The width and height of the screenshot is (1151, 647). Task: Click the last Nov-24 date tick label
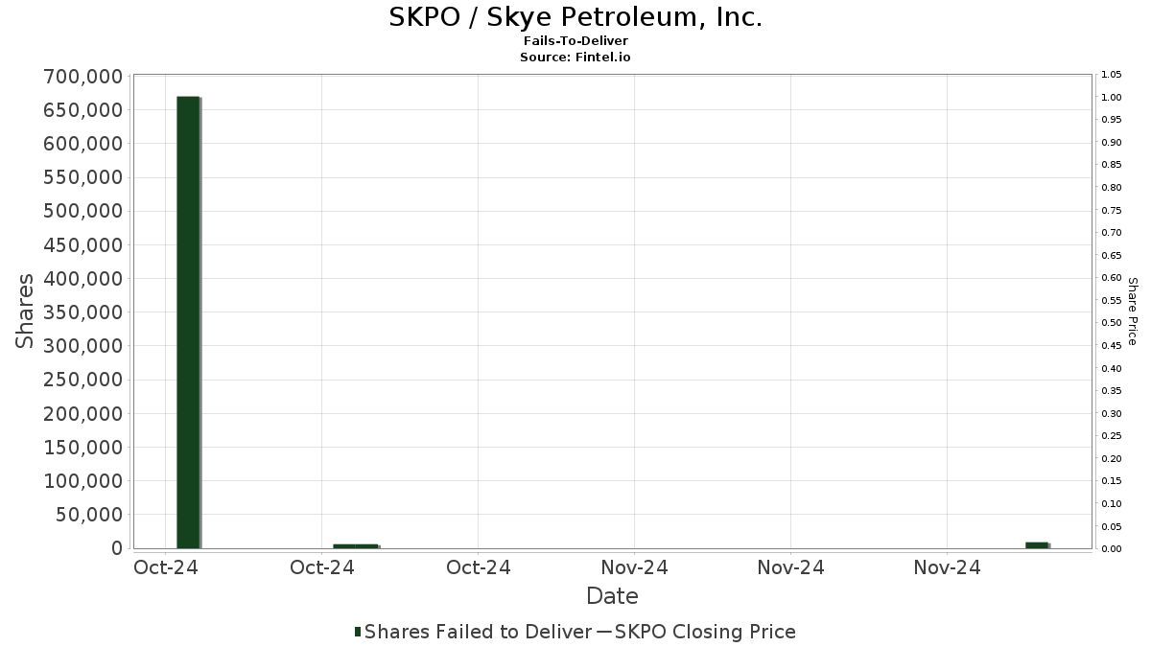pyautogui.click(x=947, y=567)
